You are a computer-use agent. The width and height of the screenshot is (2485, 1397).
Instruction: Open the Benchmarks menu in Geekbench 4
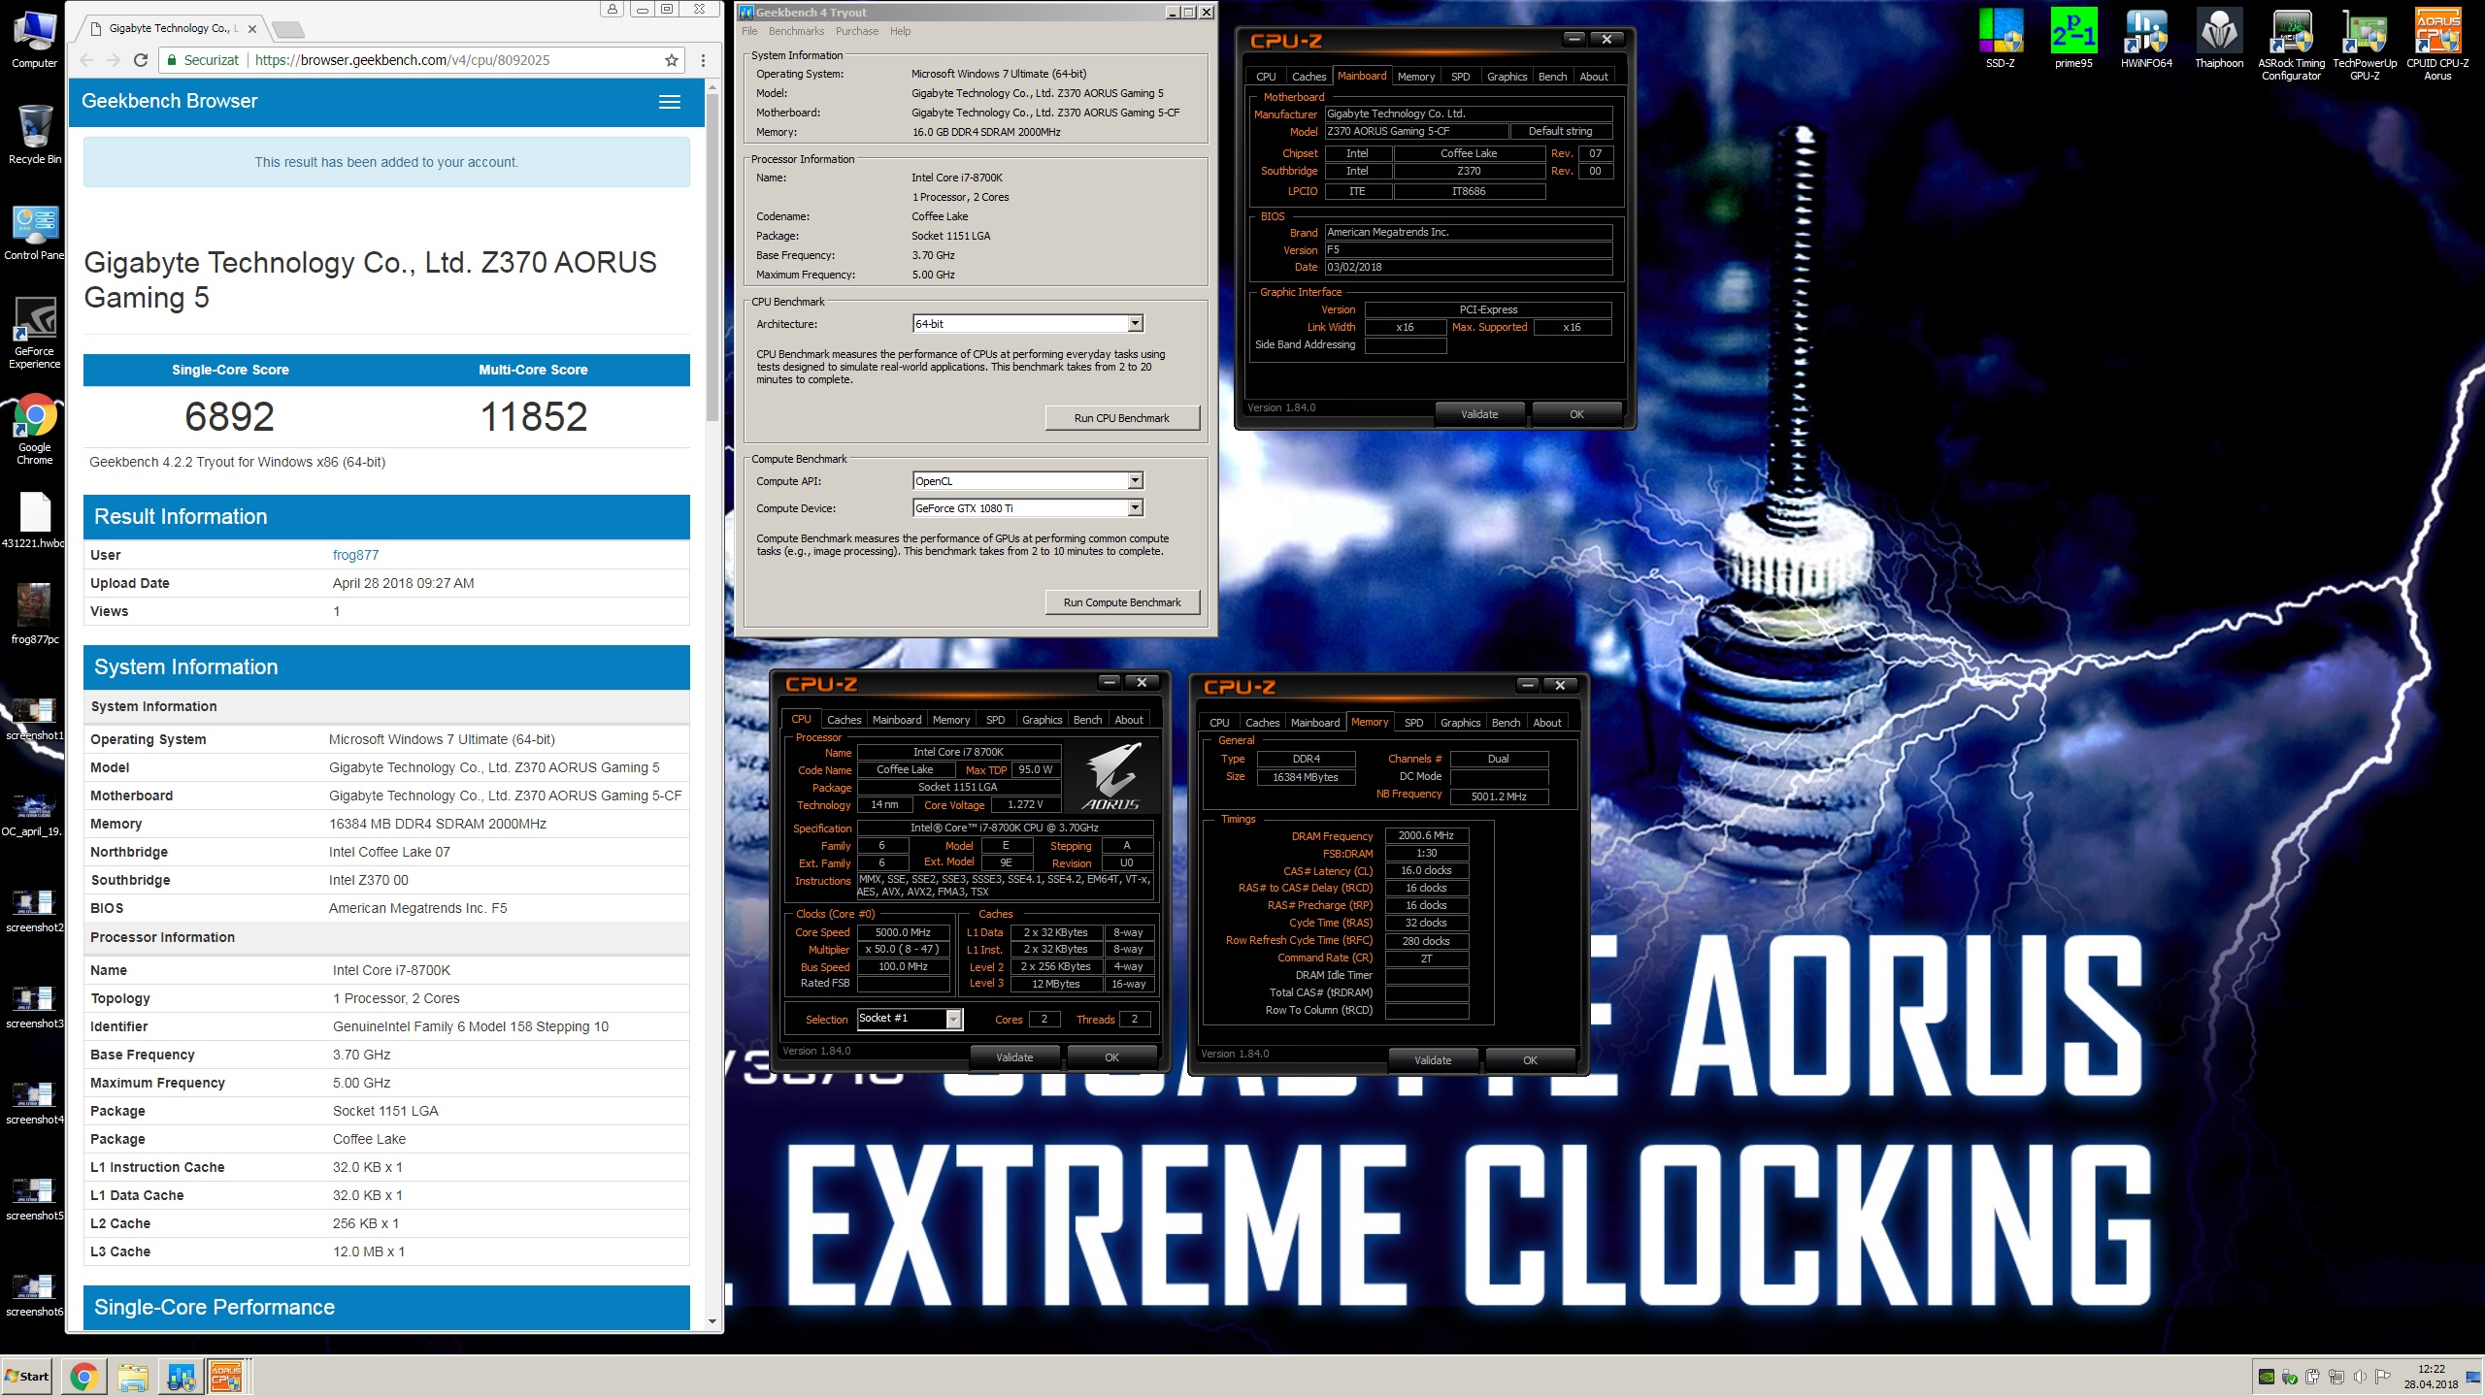click(x=796, y=31)
